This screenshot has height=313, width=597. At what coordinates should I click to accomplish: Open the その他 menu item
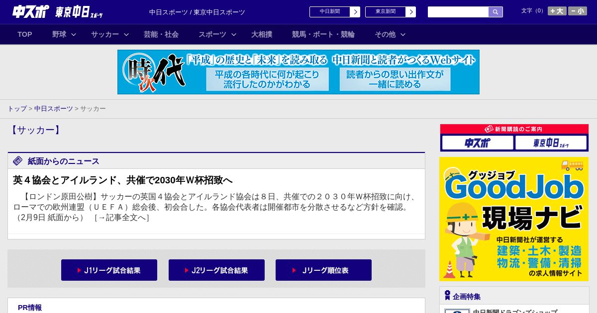pyautogui.click(x=385, y=34)
